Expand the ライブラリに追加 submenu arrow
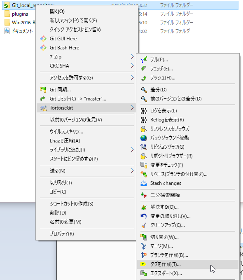Screen dimensions: 243x280 132,150
